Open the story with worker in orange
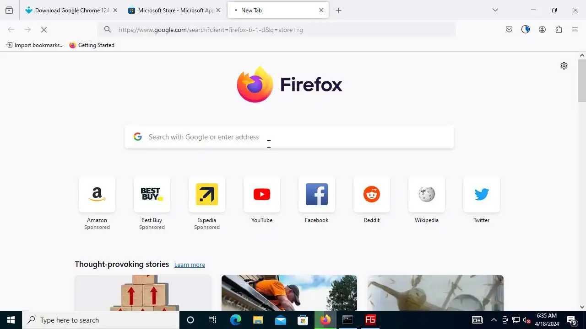The height and width of the screenshot is (329, 586). [289, 293]
